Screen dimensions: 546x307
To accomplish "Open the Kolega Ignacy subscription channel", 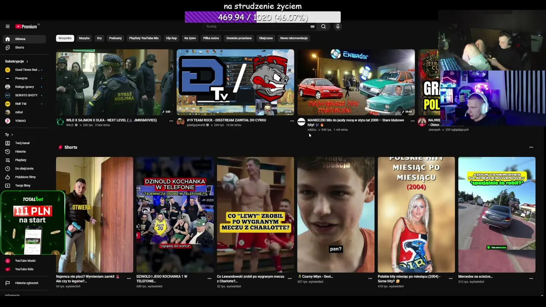I will coord(23,87).
